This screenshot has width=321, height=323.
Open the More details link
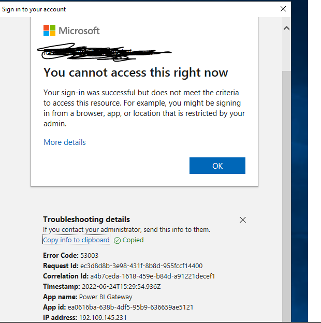pyautogui.click(x=65, y=142)
